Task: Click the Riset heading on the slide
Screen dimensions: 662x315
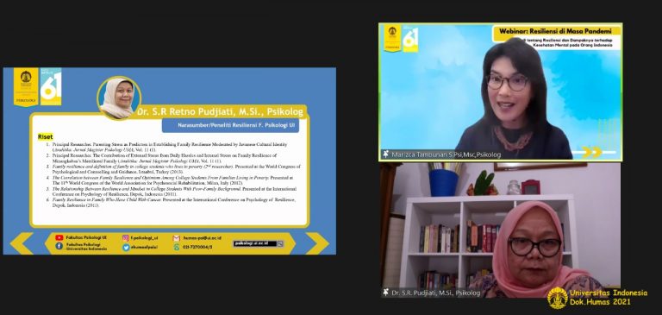Action: click(x=45, y=137)
